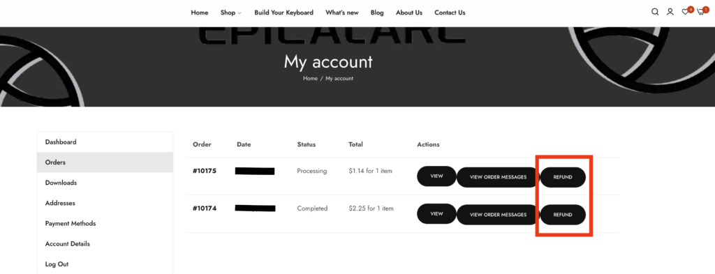
Task: Open the wishlist heart icon
Action: tap(686, 13)
